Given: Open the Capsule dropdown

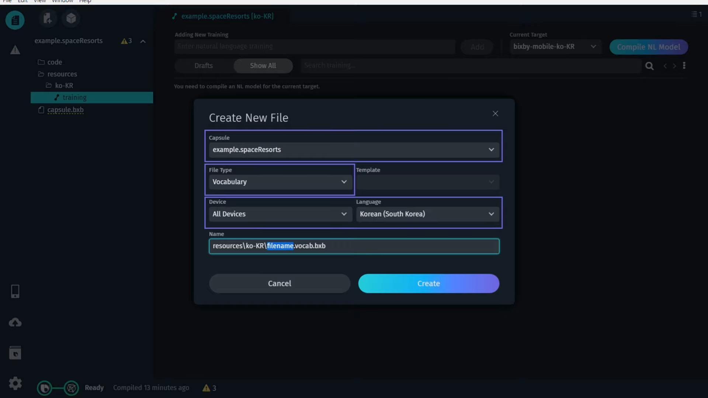Looking at the screenshot, I should (354, 150).
